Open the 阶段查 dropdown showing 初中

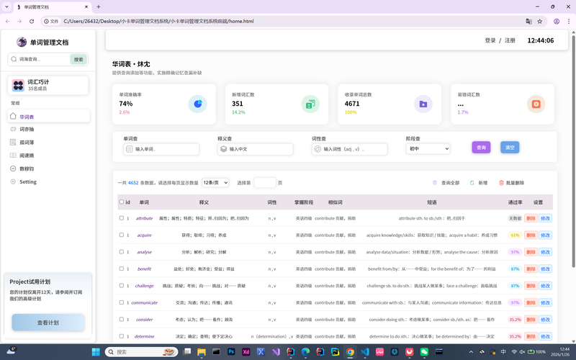428,148
